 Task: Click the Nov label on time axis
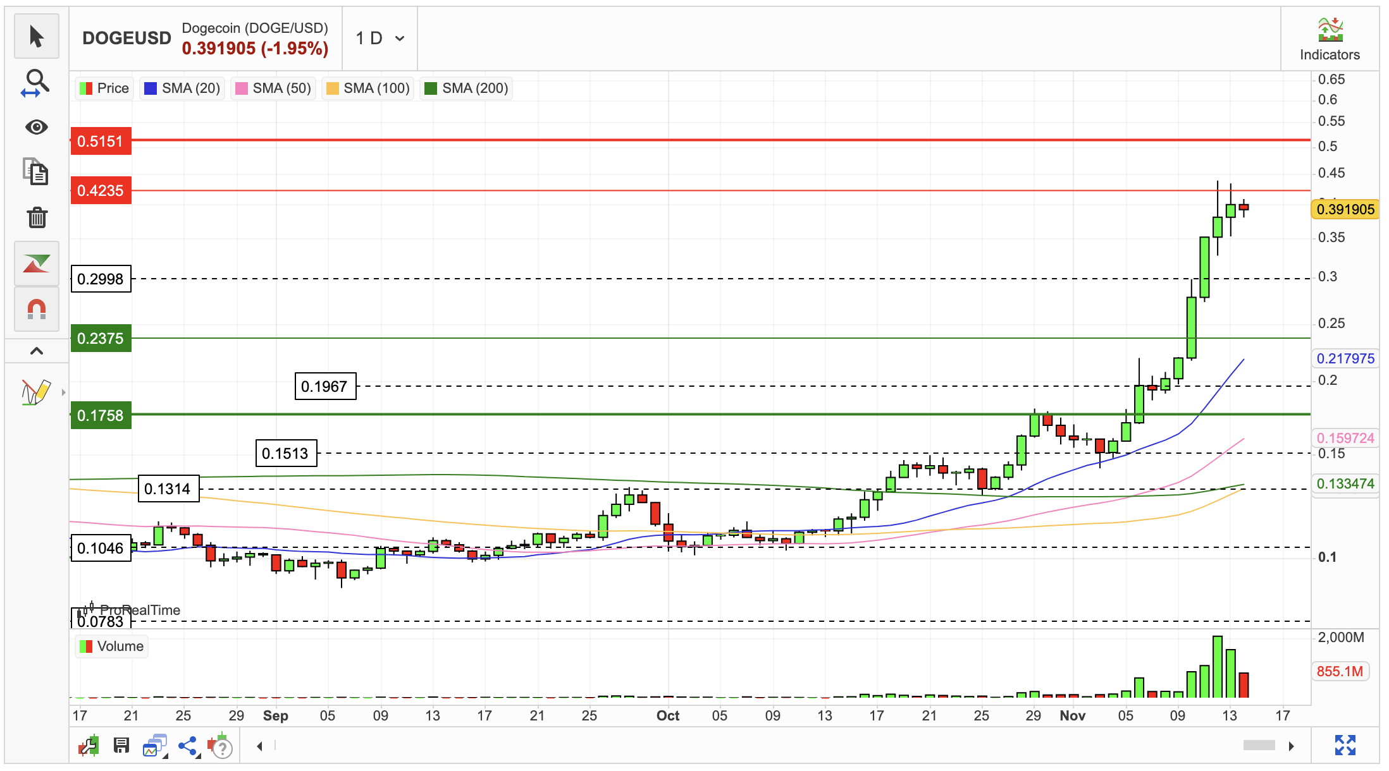click(1073, 715)
